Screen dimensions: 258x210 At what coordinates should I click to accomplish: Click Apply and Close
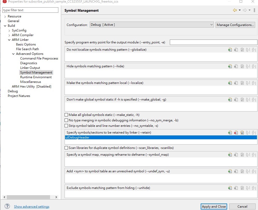(214, 206)
